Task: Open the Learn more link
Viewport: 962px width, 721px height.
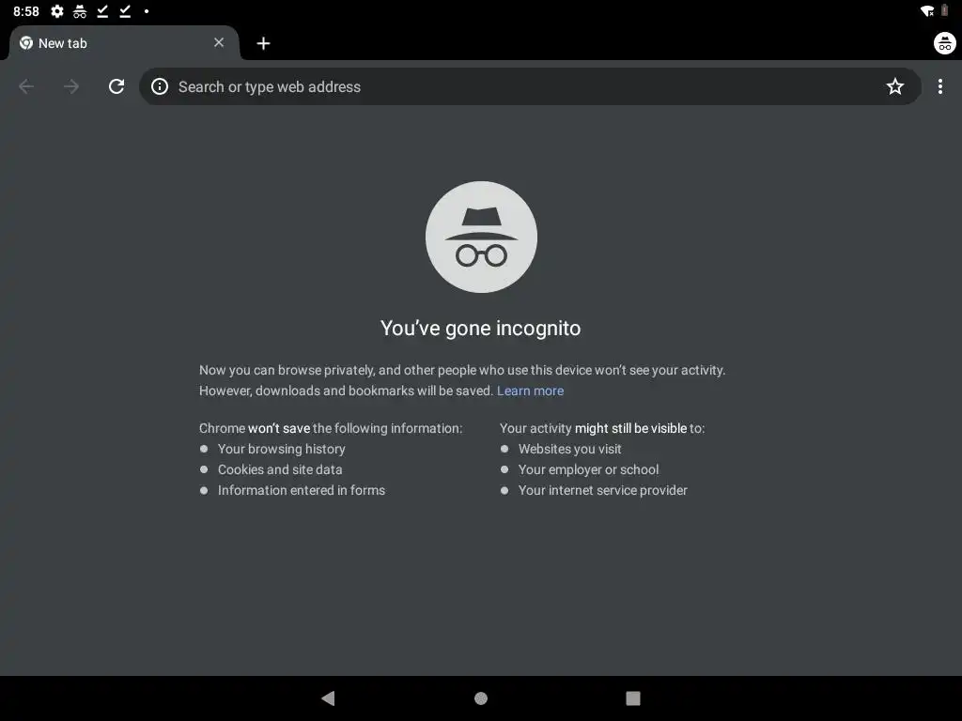Action: click(530, 391)
